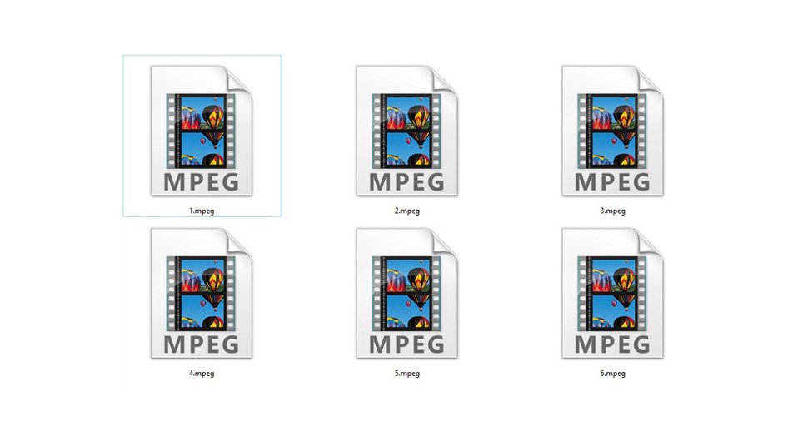This screenshot has width=803, height=446.
Task: Click the "6.mpeg" filename label
Action: click(x=612, y=374)
